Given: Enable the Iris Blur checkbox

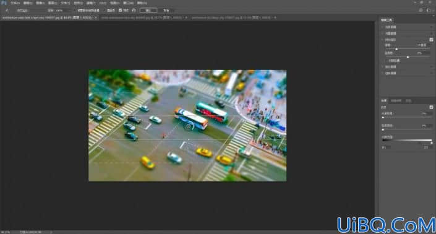Looking at the screenshot, I should click(431, 33).
